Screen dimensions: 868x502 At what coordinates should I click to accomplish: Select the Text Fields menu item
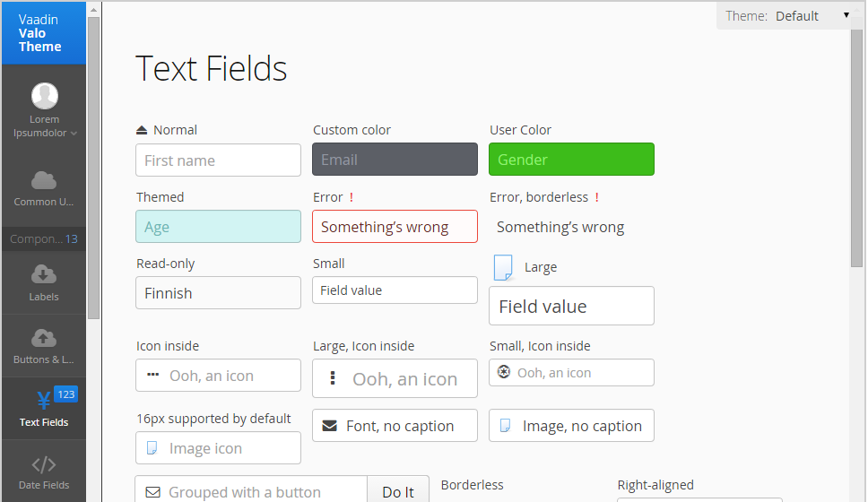[x=44, y=409]
